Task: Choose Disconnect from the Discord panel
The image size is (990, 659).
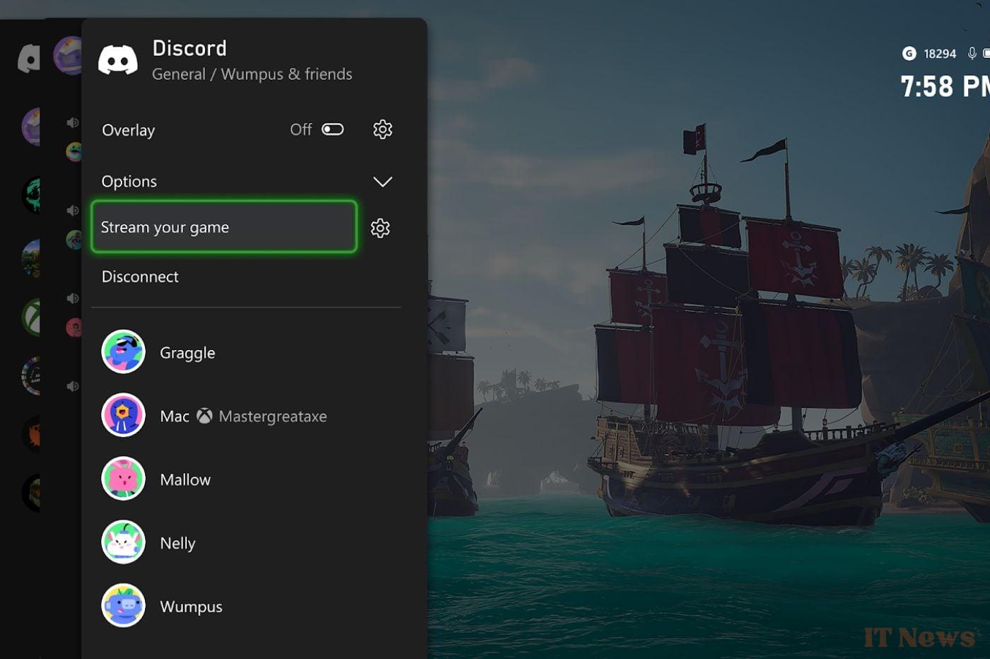Action: click(x=140, y=276)
